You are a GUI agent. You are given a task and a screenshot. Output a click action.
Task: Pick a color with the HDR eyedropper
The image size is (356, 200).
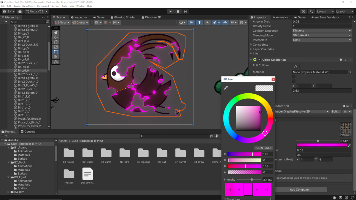pyautogui.click(x=226, y=88)
